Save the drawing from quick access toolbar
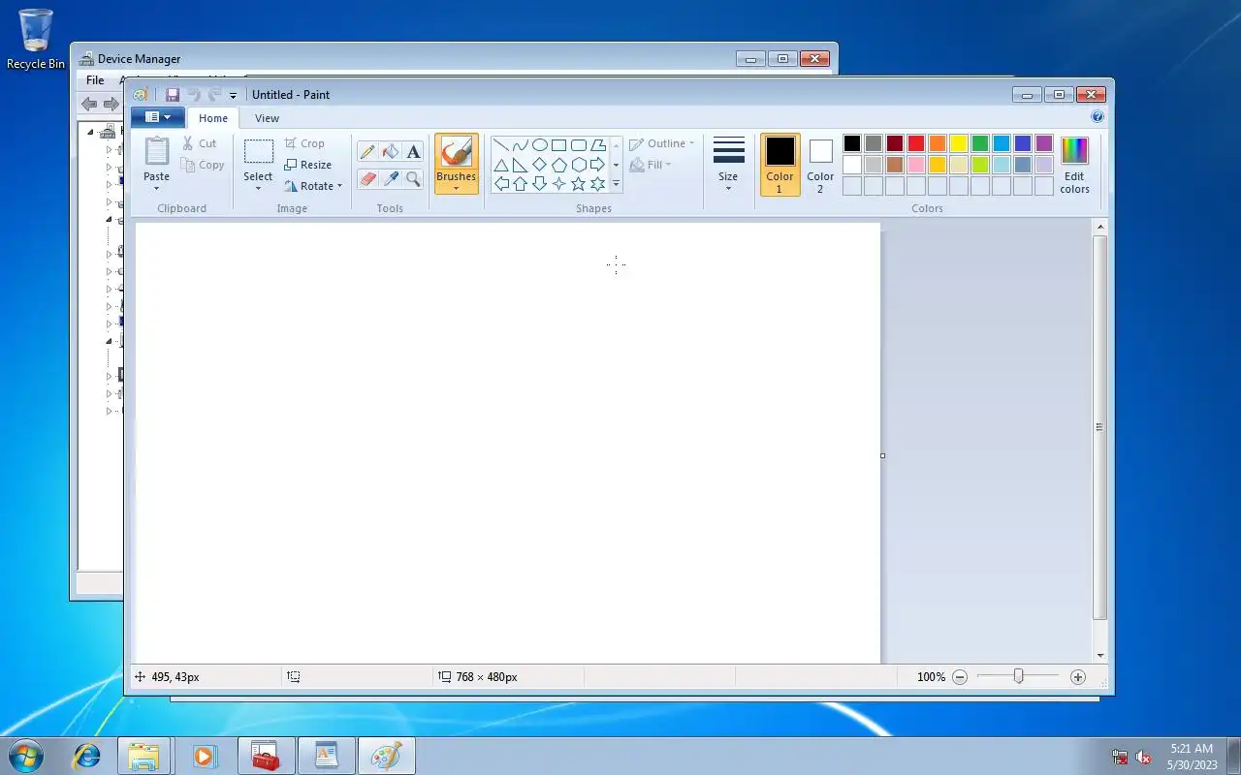The width and height of the screenshot is (1241, 775). coord(173,95)
